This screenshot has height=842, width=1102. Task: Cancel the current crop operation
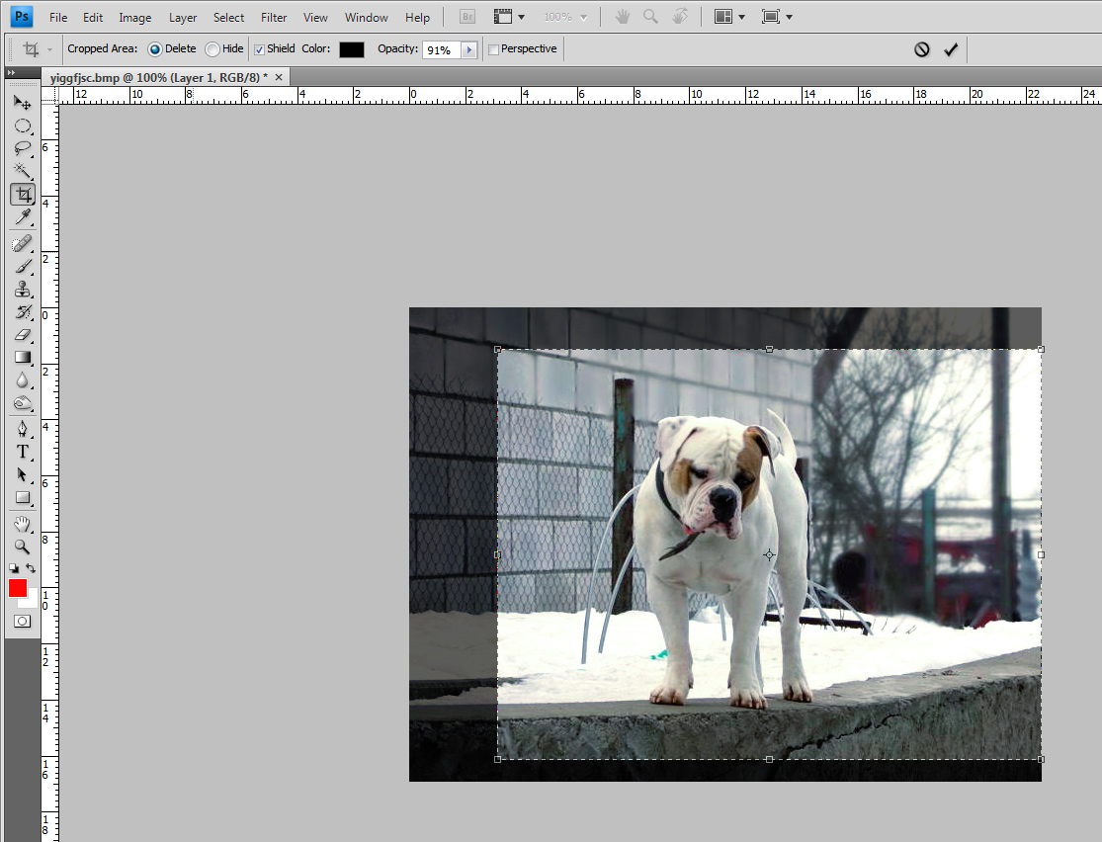(921, 49)
